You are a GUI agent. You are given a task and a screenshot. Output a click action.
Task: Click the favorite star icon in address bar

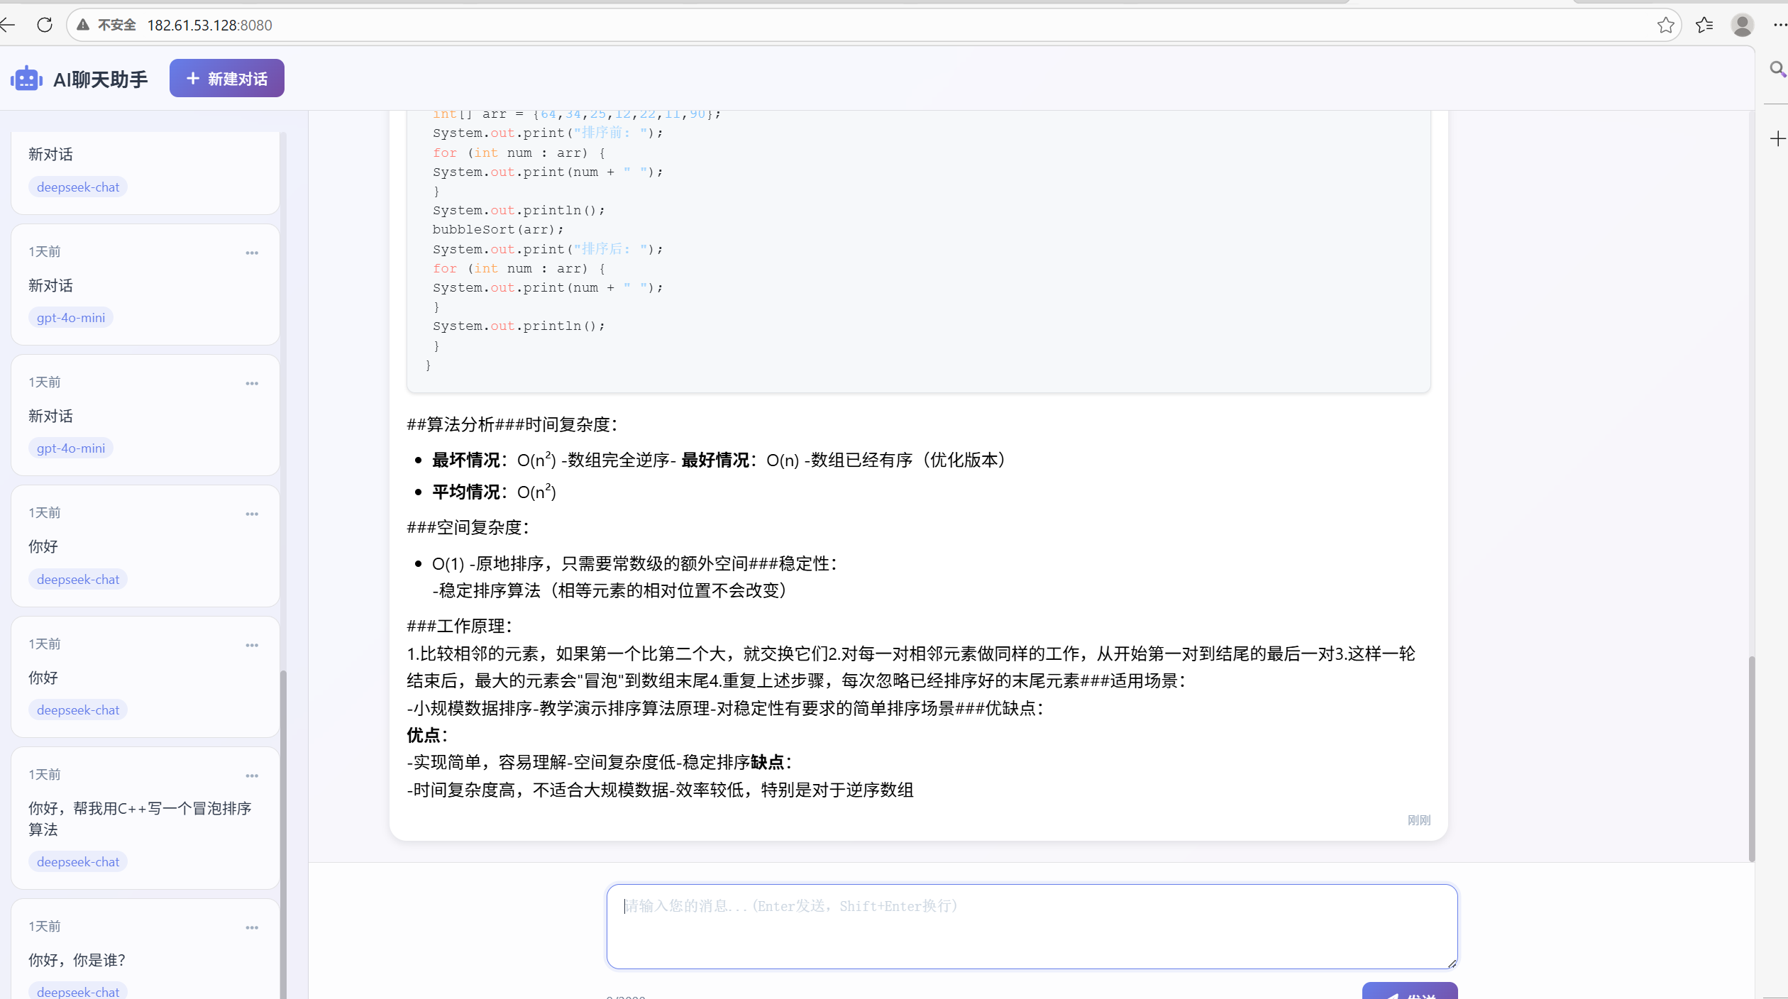[1665, 26]
